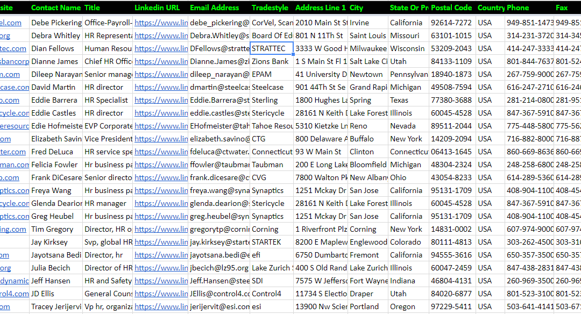The image size is (581, 314).
Task: Select the Debra Whitley name cell
Action: (x=56, y=35)
